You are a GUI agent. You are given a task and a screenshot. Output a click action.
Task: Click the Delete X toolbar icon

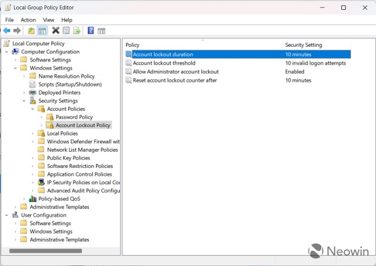pos(56,31)
